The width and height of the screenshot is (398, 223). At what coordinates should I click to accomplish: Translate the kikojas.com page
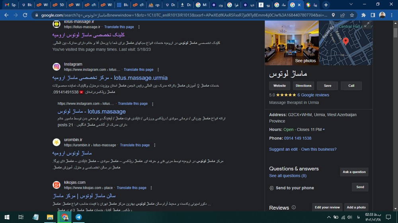(131, 188)
